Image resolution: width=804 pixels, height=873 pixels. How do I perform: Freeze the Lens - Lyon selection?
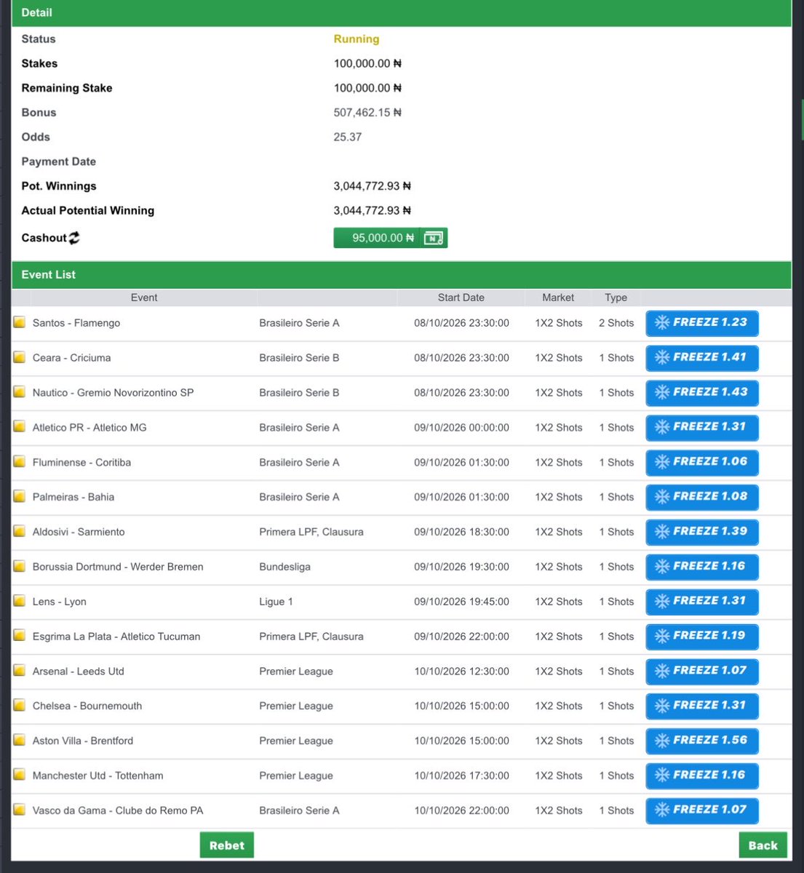(x=702, y=602)
